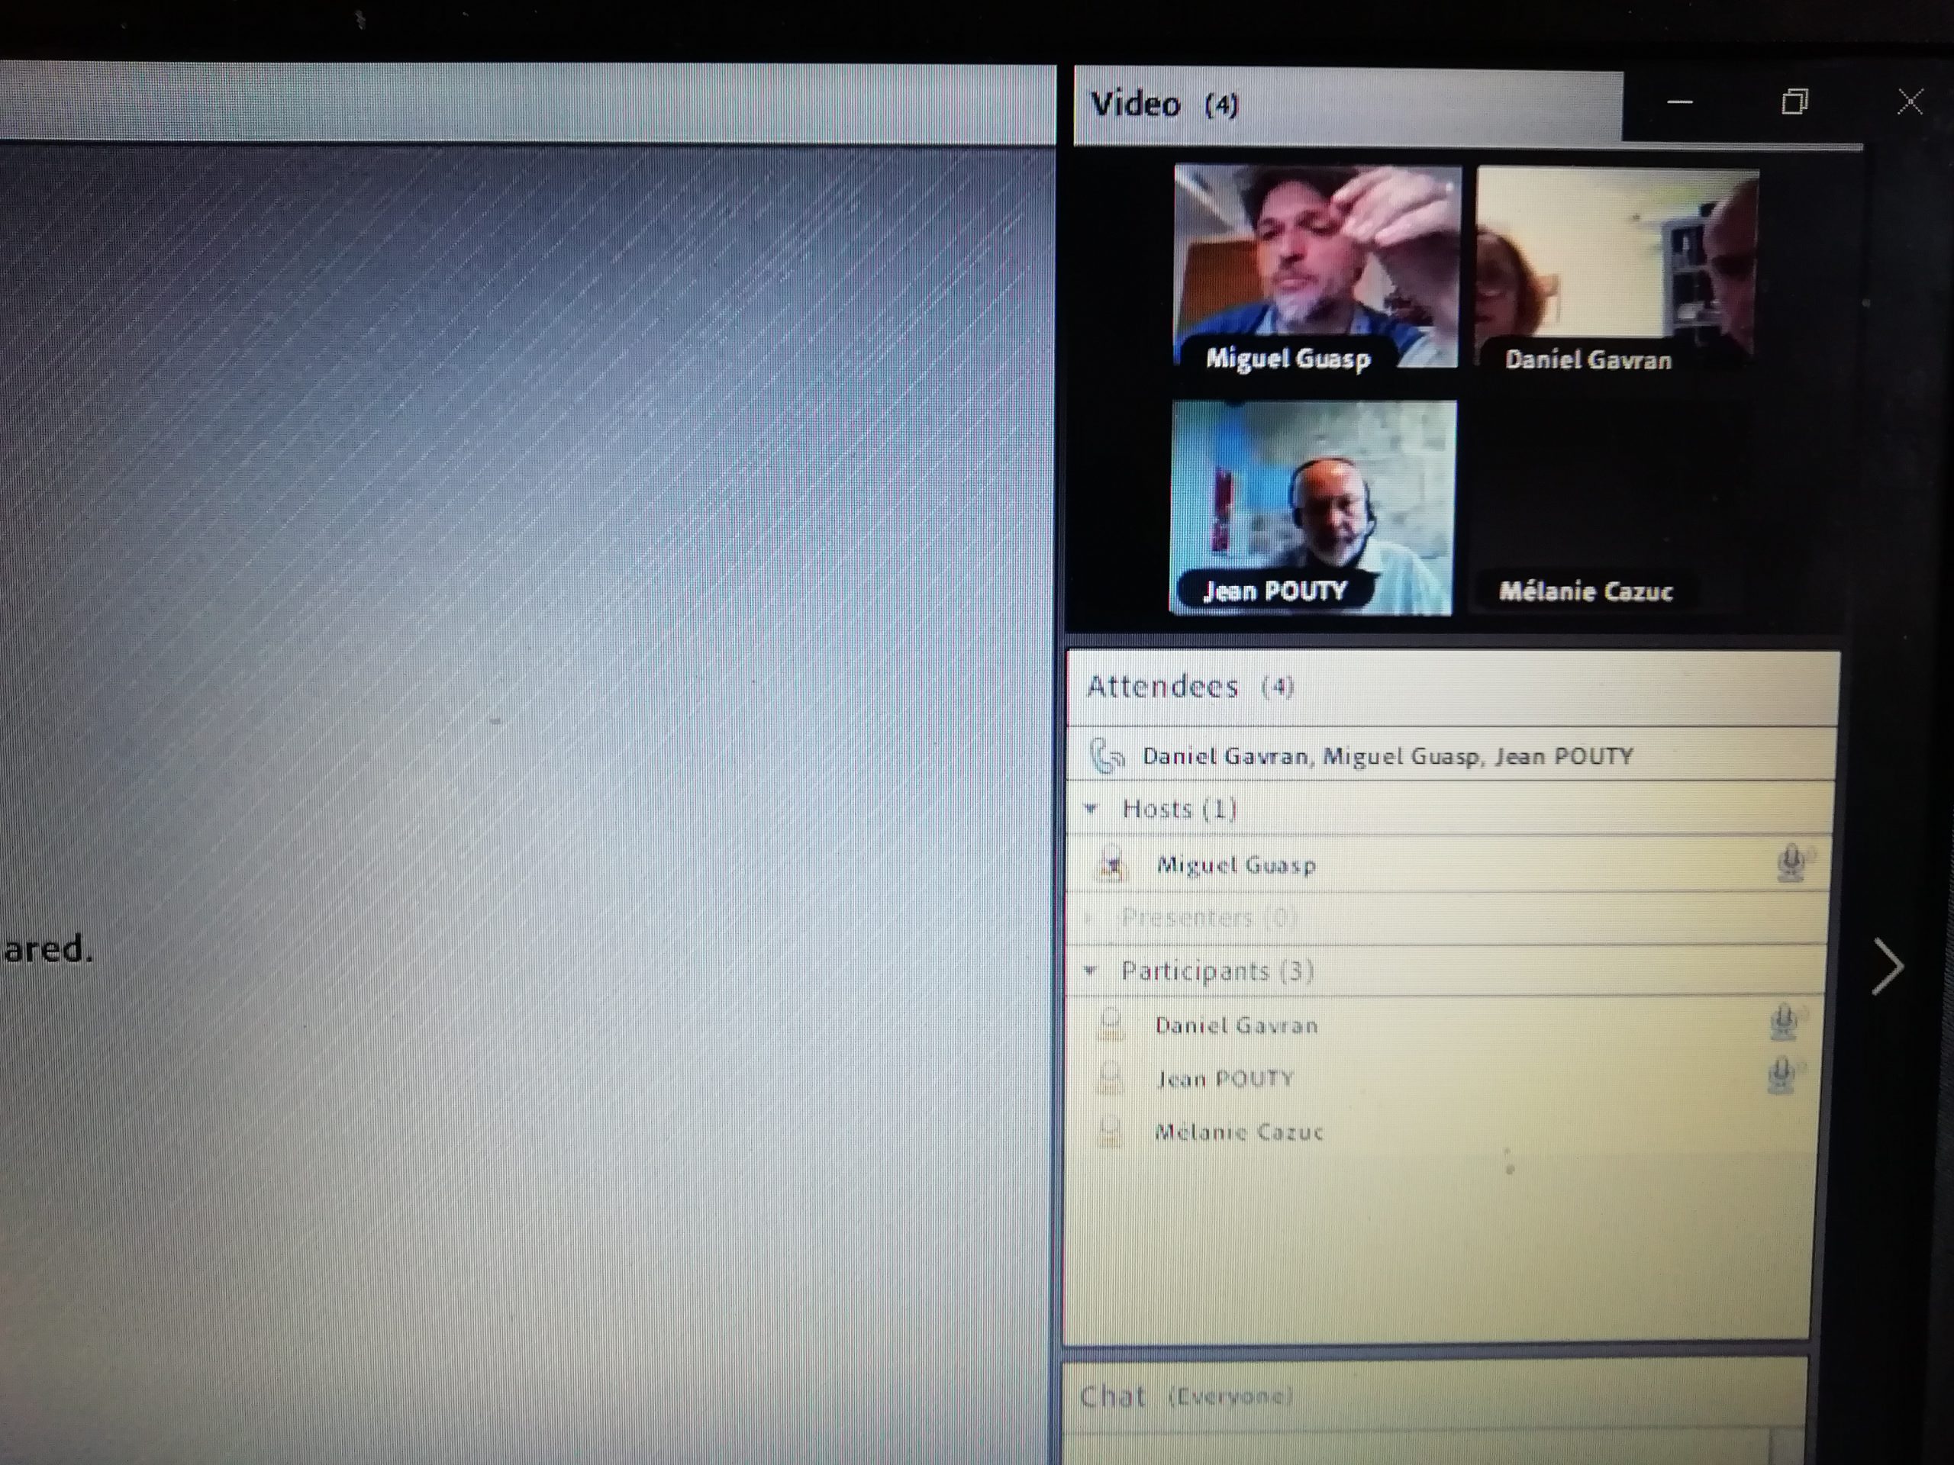Restore down the meeting window
The image size is (1954, 1465).
pos(1794,101)
